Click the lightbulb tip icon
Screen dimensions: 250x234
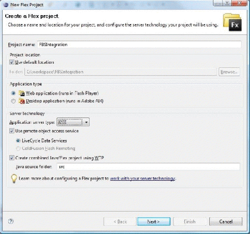click(x=14, y=179)
